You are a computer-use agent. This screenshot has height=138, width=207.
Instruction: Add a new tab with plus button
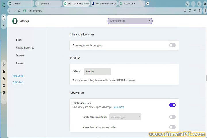coord(148,3)
